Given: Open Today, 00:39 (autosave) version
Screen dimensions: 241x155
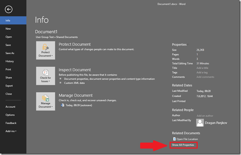Looking at the screenshot, I should tap(79, 105).
